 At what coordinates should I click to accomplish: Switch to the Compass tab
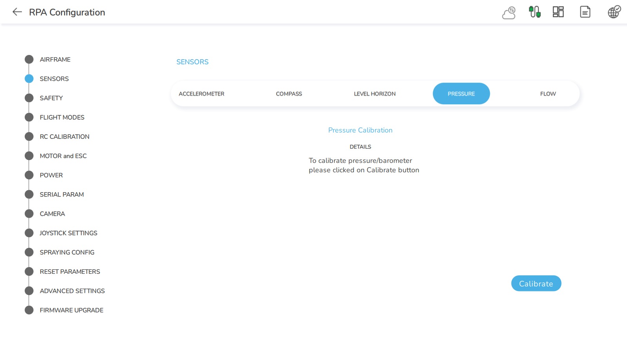289,94
